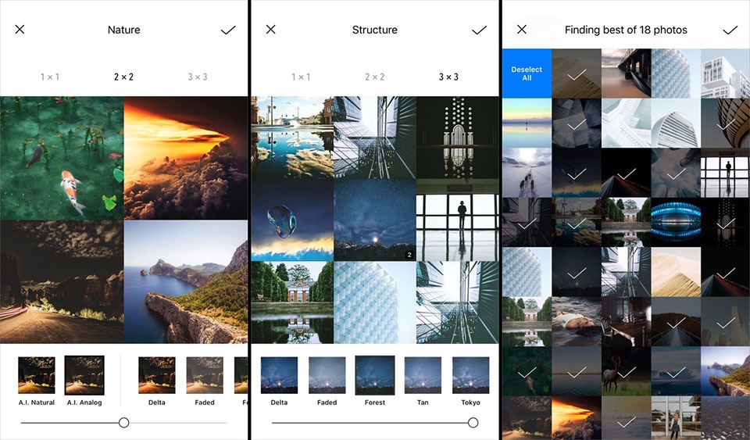Click the Structure filter intensity slider handle
750x440 pixels.
point(473,422)
